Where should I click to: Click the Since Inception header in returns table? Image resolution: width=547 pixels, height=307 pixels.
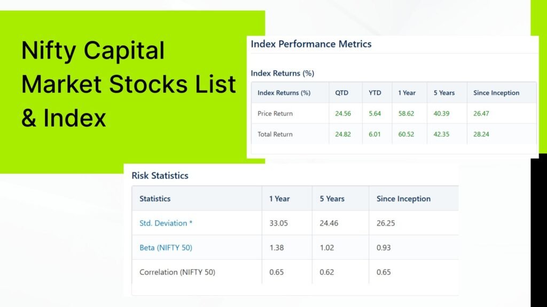coord(496,93)
